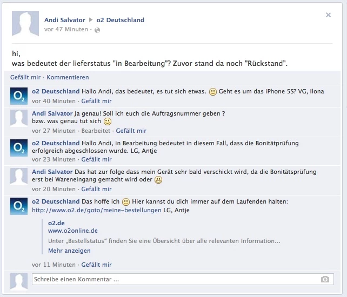Click o2 logo avatar on Bonitätprüfung comment
Image resolution: width=347 pixels, height=297 pixels.
19,148
